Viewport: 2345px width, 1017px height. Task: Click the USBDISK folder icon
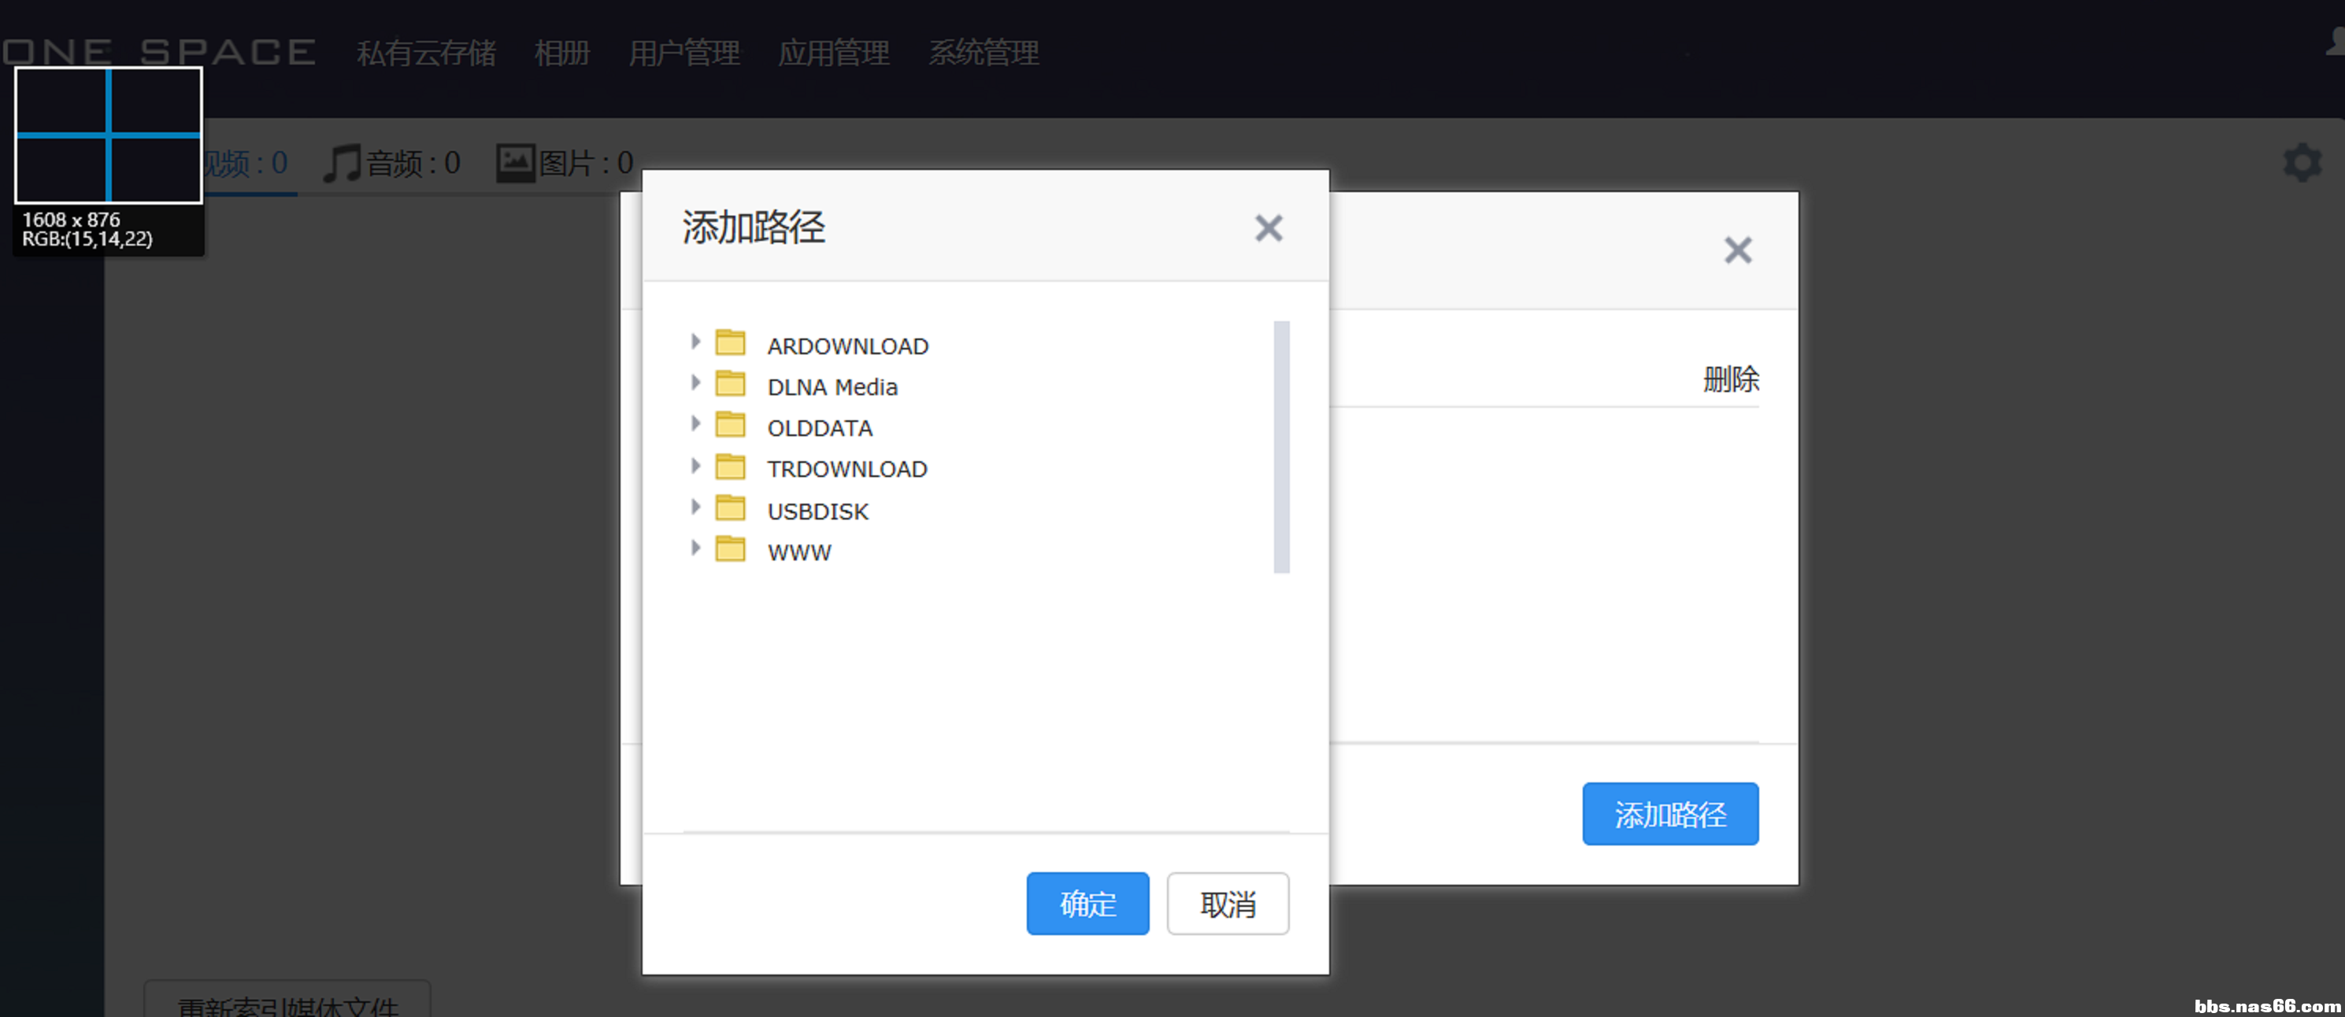click(730, 508)
